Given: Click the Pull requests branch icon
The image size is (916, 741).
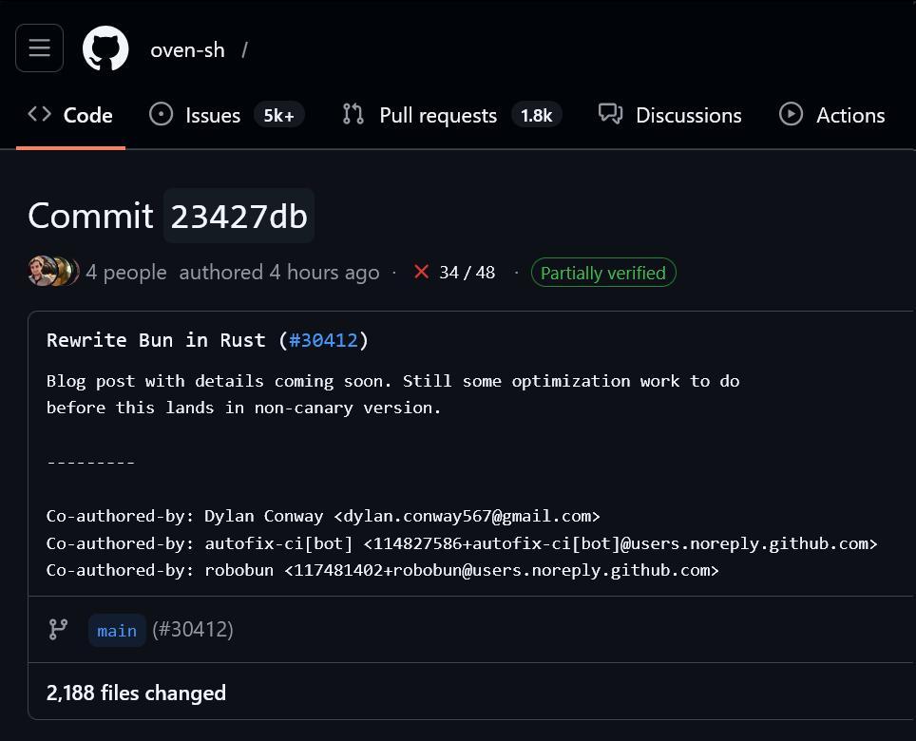Looking at the screenshot, I should pos(353,114).
